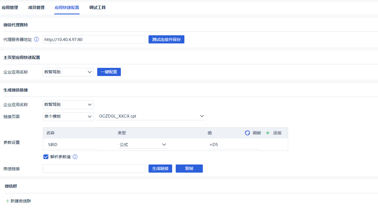The image size is (378, 209).
Task: Click the 刷新 refresh icon in parameter table
Action: pos(247,133)
